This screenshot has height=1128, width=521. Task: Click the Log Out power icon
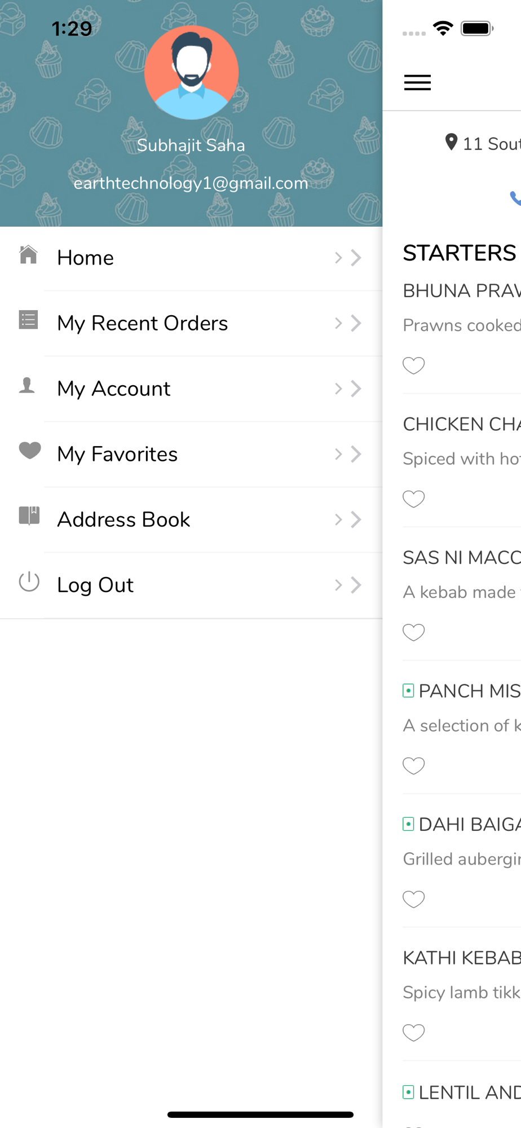point(29,581)
